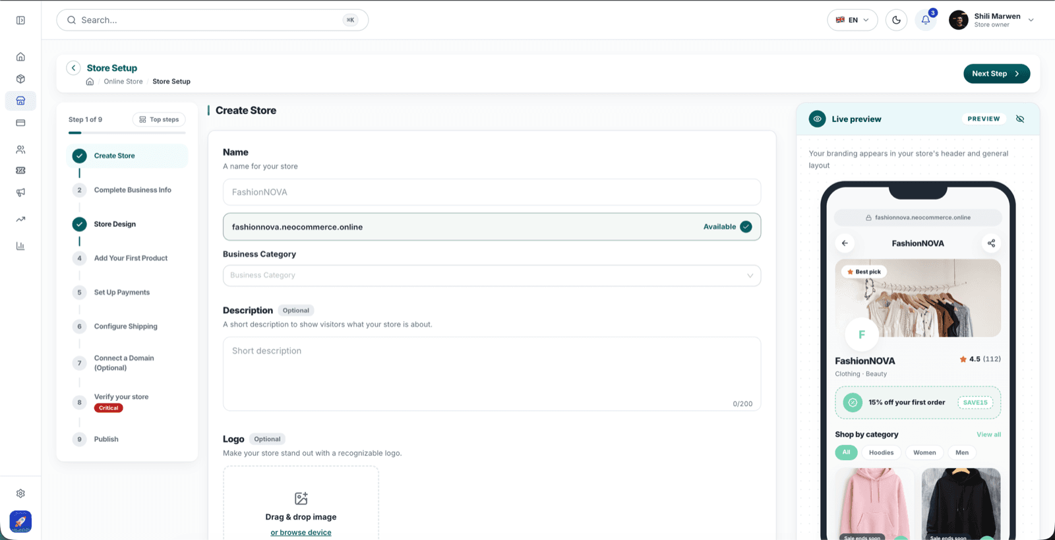
Task: Select the Create Store step
Action: pos(127,156)
